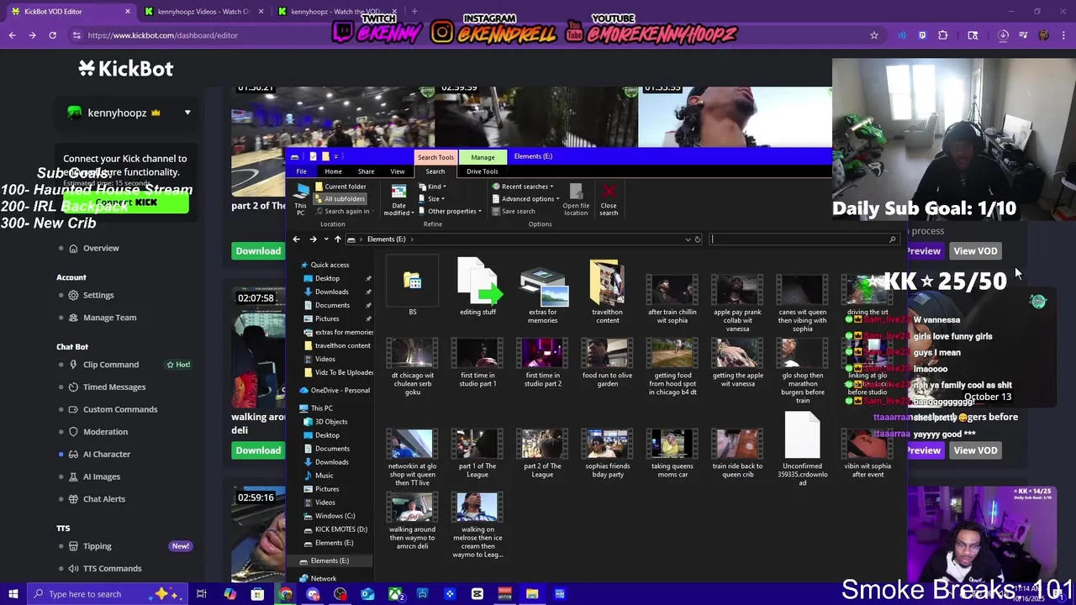Open the editing stuff folder
This screenshot has height=605, width=1076.
[x=477, y=287]
